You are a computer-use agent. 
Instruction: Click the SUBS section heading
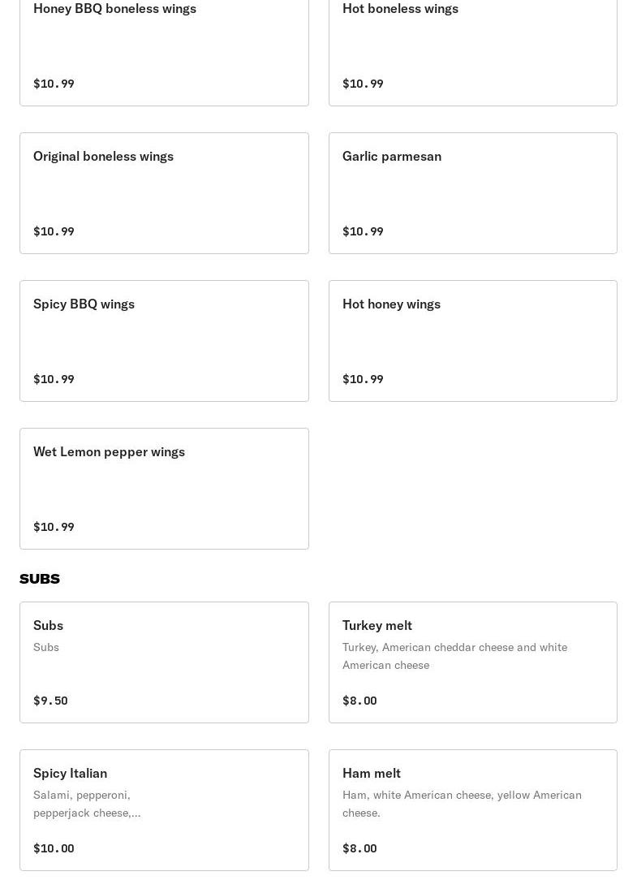[x=40, y=579]
